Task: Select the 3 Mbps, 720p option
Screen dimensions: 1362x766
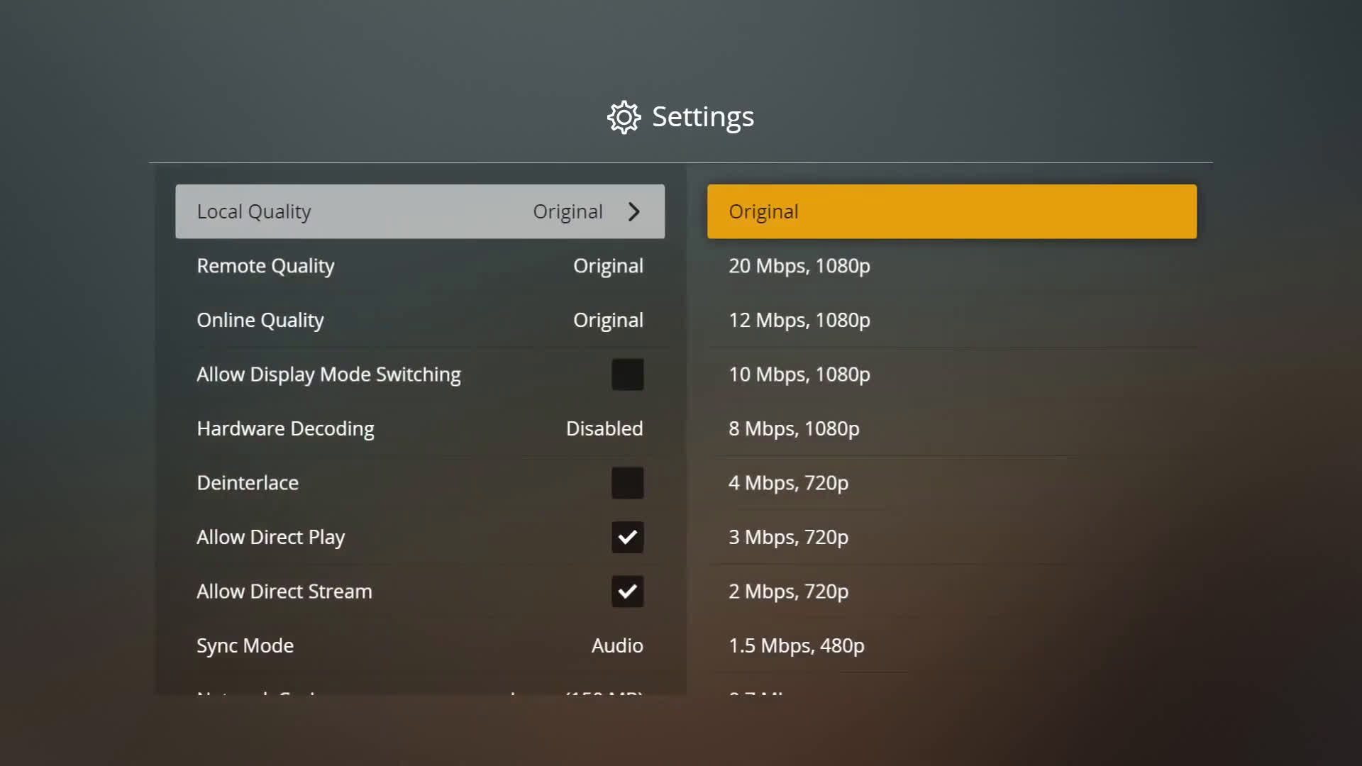Action: pyautogui.click(x=951, y=537)
